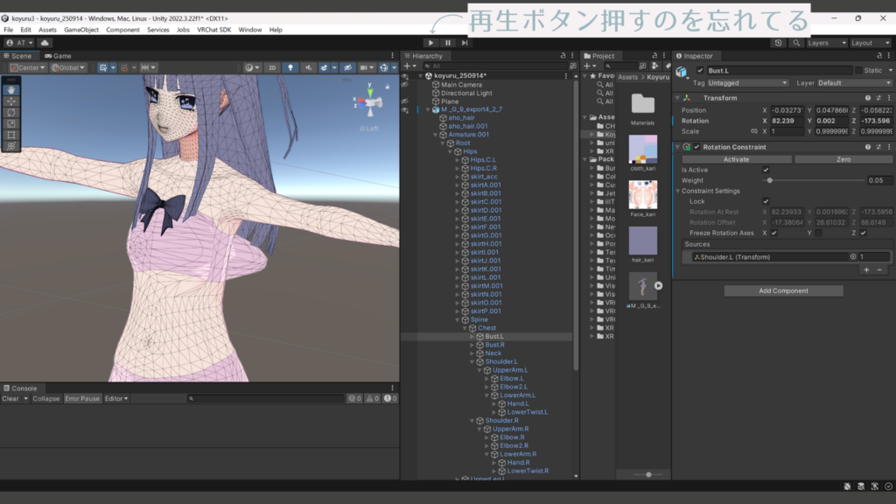Screen dimensions: 896x504
Task: Switch to the Game tab
Action: [57, 55]
